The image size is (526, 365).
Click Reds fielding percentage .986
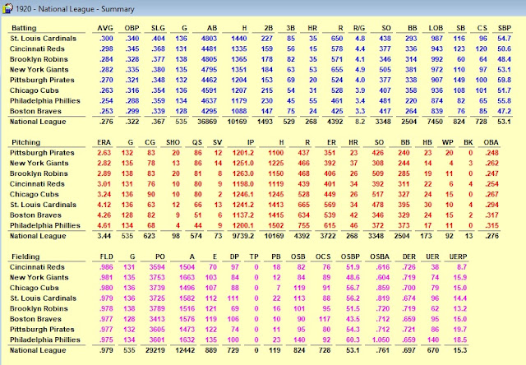(106, 267)
